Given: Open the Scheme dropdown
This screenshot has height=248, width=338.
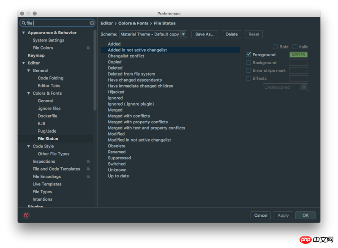Looking at the screenshot, I should point(183,34).
